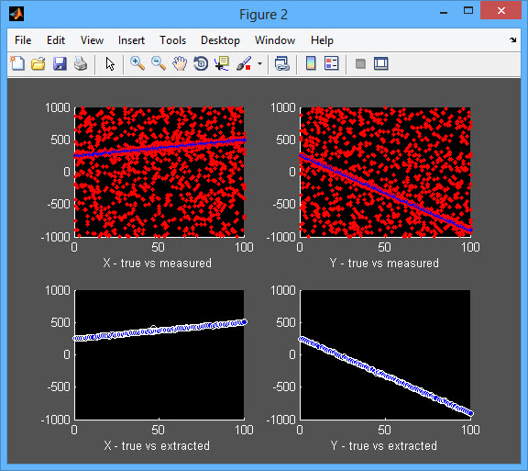Save figure using floppy disk icon

click(x=60, y=63)
